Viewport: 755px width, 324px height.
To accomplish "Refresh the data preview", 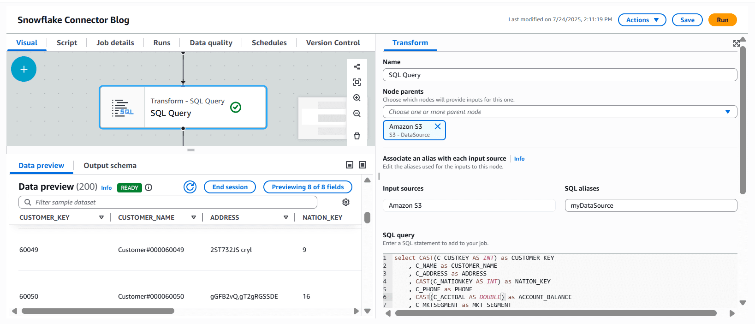I will (x=190, y=187).
